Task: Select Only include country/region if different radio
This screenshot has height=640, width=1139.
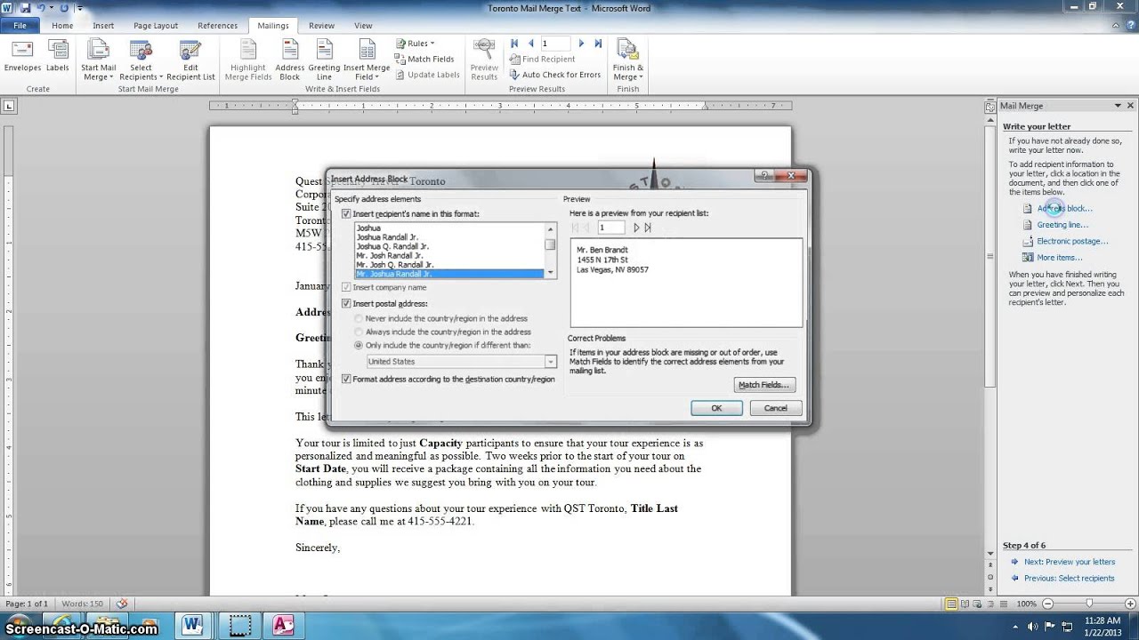Action: coord(359,345)
